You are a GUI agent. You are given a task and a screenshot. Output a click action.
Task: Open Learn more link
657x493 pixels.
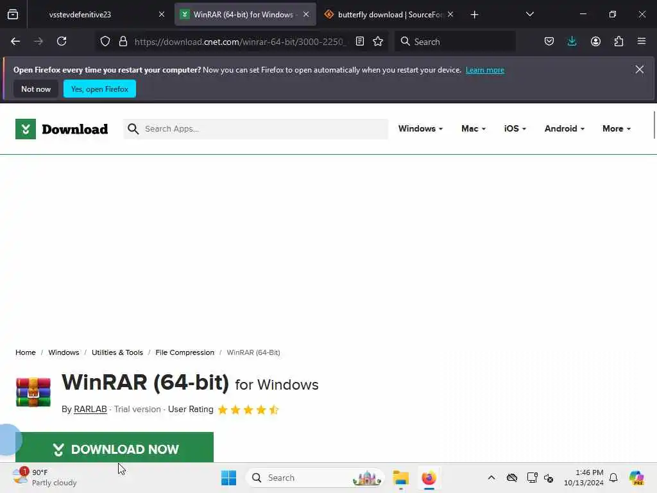485,70
